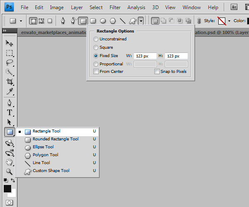Screen dimensions: 249x207
Task: Select Square radio option
Action: 96,47
